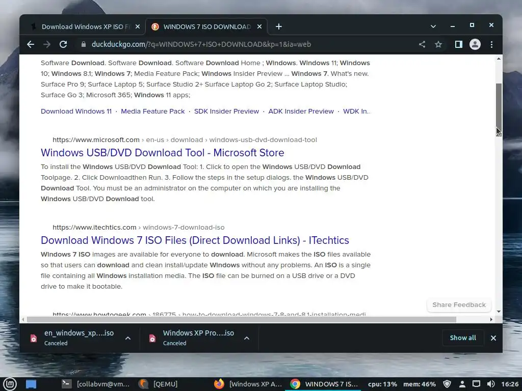
Task: Switch to the QEMU window in taskbar
Action: click(x=159, y=384)
